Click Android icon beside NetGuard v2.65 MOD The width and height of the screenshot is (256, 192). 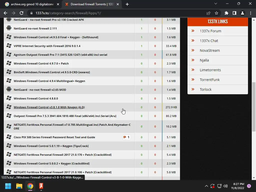tap(9, 89)
